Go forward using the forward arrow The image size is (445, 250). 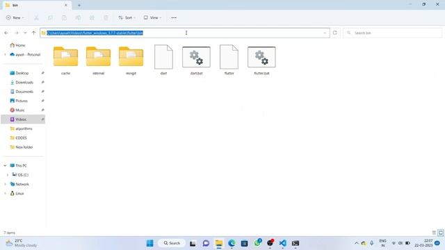(x=17, y=33)
